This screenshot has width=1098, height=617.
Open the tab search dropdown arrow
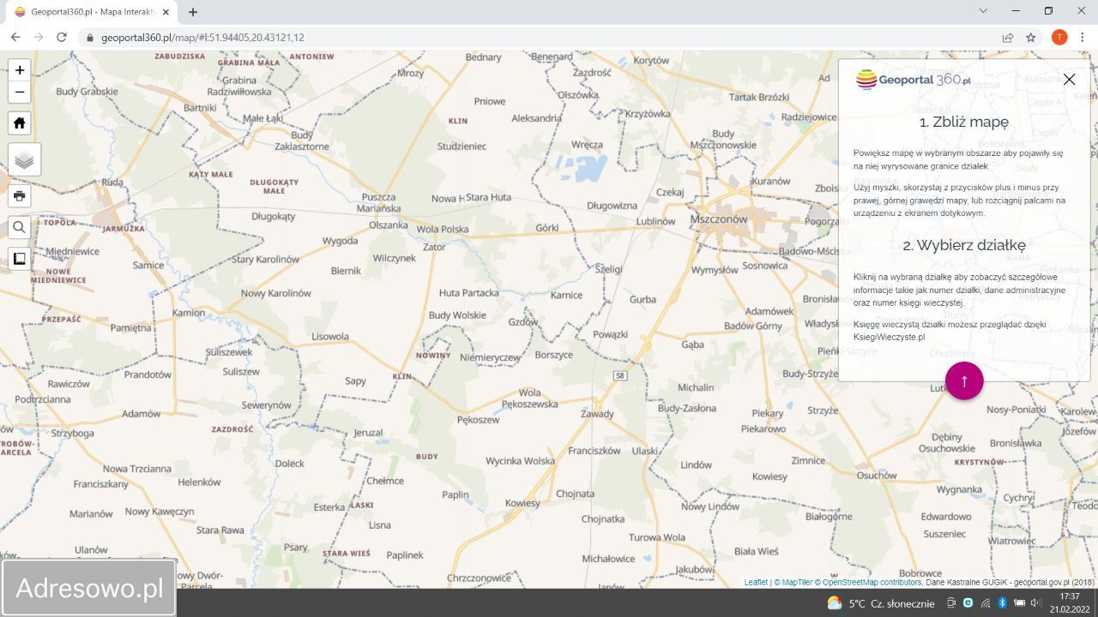[x=983, y=11]
